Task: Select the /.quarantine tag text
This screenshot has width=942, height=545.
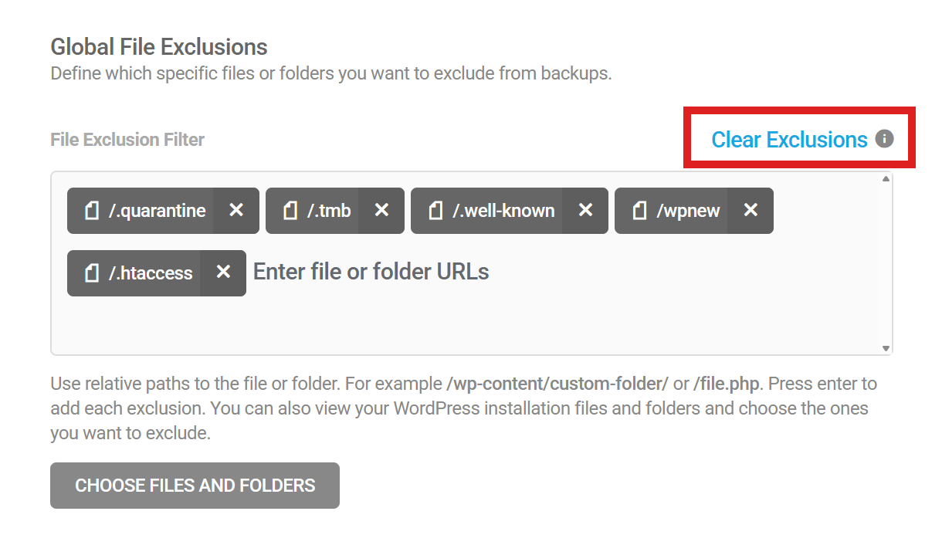Action: tap(158, 211)
